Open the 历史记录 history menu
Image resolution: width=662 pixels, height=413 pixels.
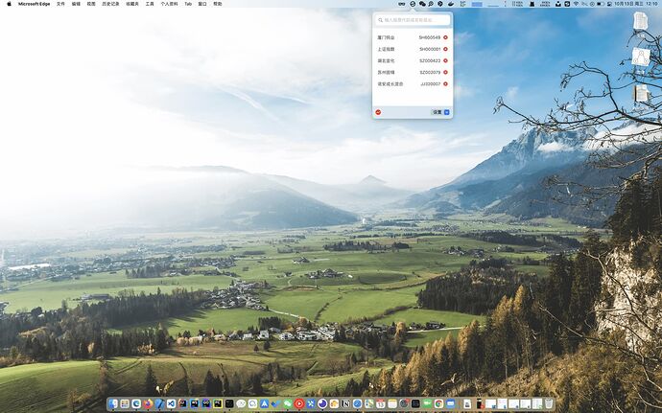click(x=110, y=4)
